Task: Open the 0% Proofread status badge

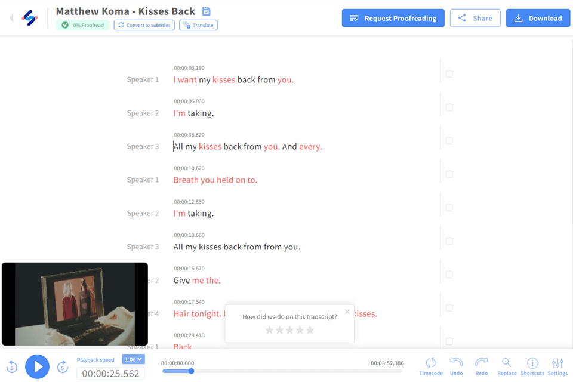Action: pos(82,25)
